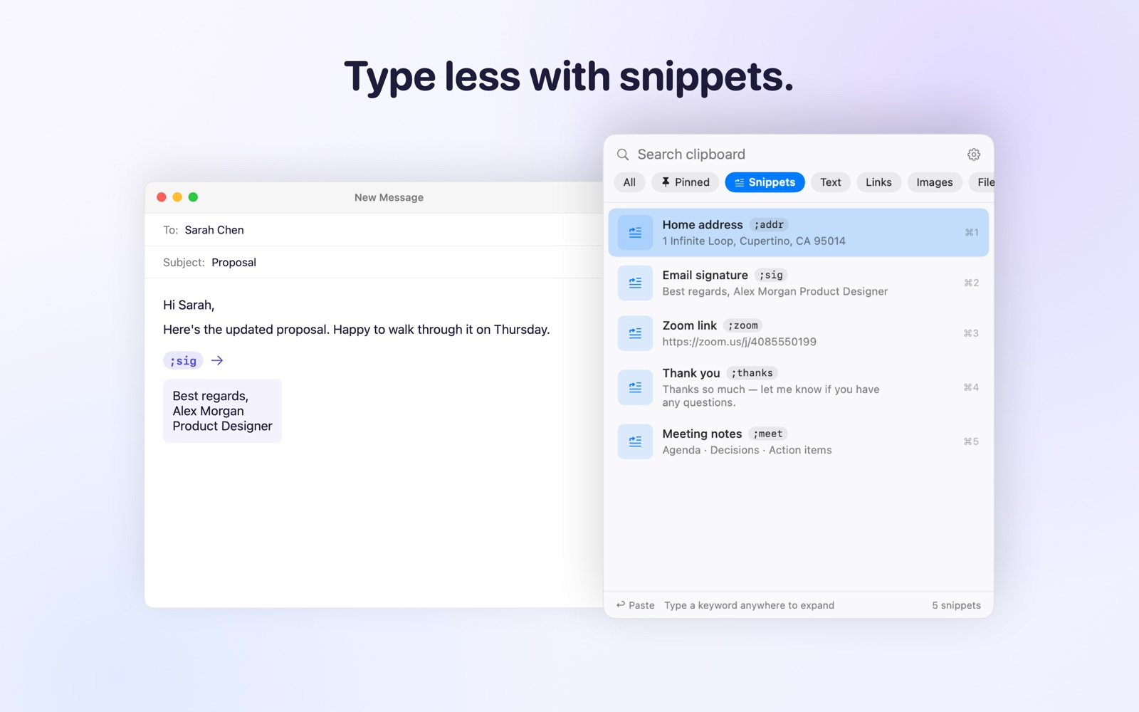1139x712 pixels.
Task: Click the ⌘1 shortcut label
Action: point(972,232)
